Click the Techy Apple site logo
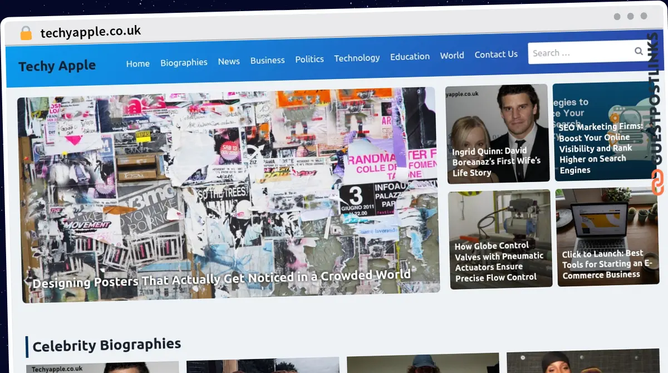Viewport: 668px width, 373px height. 57,66
